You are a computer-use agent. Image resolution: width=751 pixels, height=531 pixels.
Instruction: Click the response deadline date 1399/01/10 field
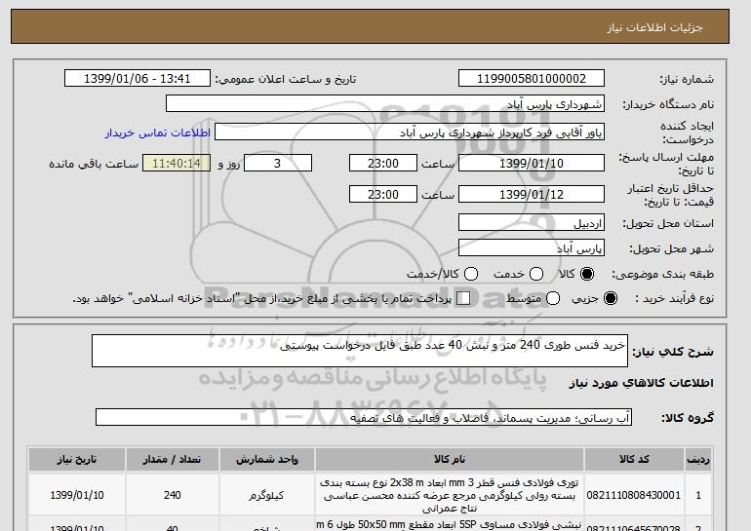coord(532,163)
